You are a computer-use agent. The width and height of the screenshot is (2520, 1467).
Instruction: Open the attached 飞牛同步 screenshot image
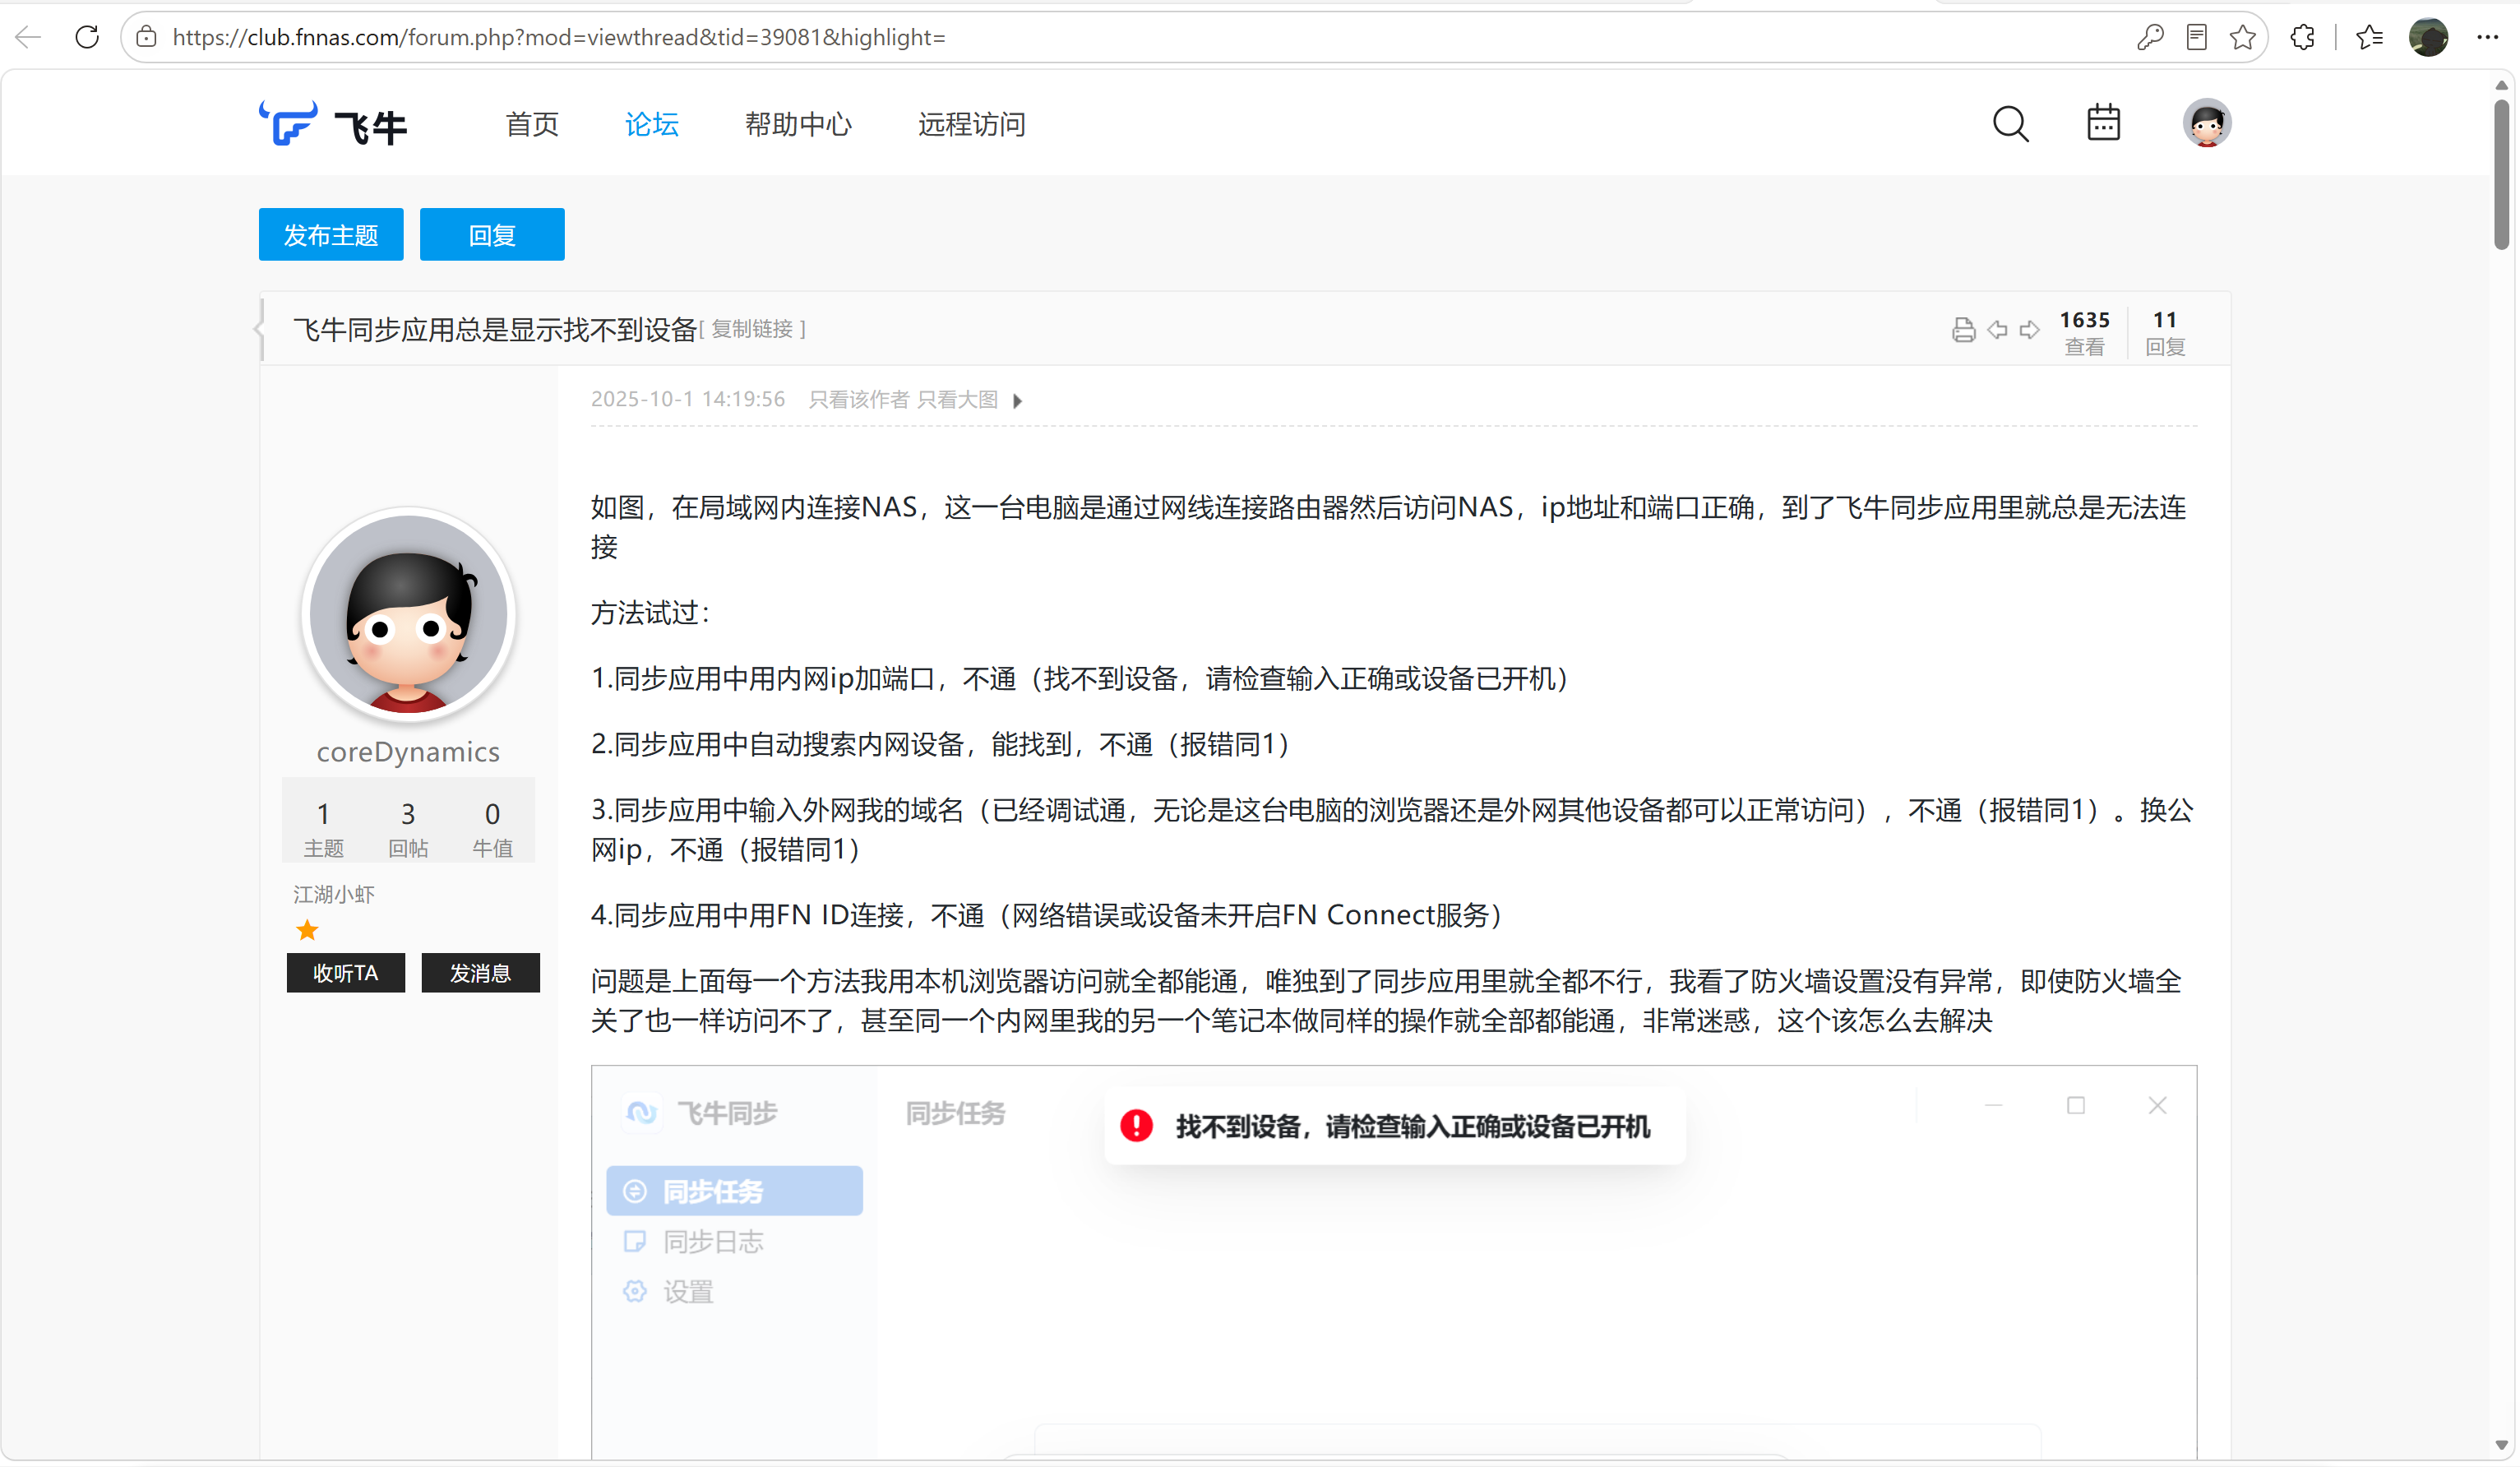[x=1393, y=1264]
